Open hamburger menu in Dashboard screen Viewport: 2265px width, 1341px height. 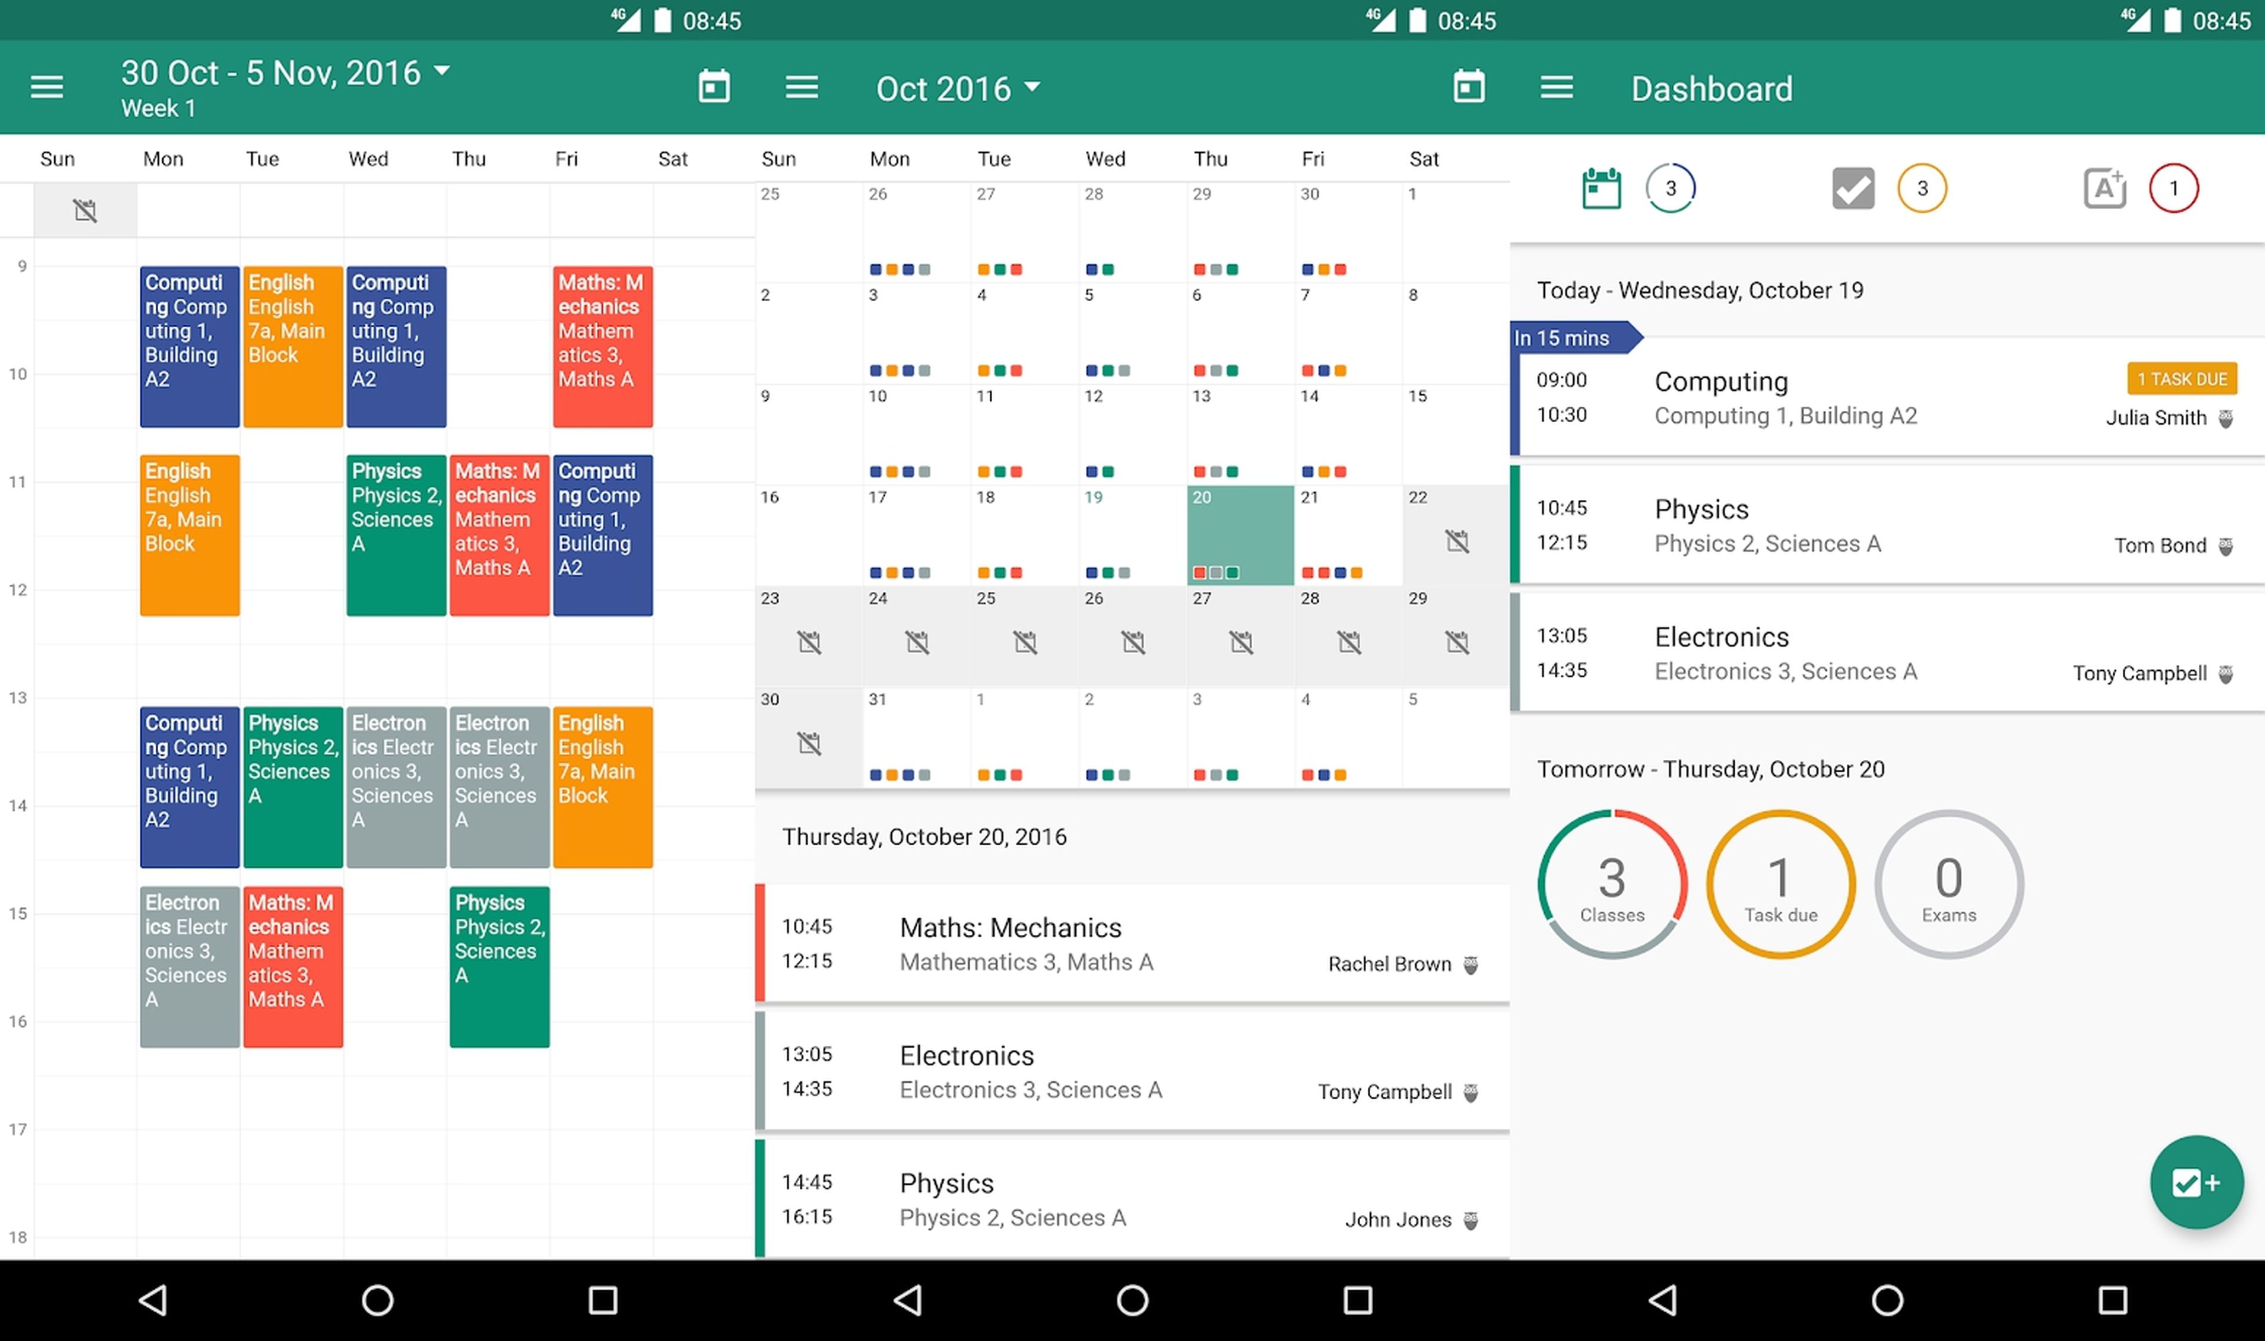tap(1556, 88)
